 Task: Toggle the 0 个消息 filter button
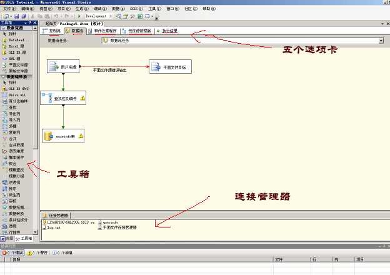(x=62, y=253)
